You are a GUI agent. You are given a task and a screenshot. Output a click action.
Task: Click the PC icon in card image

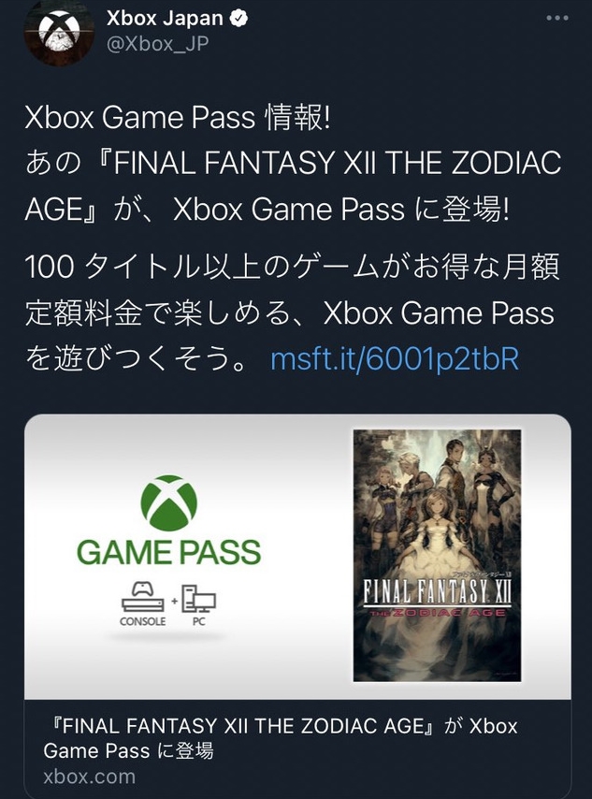point(198,604)
